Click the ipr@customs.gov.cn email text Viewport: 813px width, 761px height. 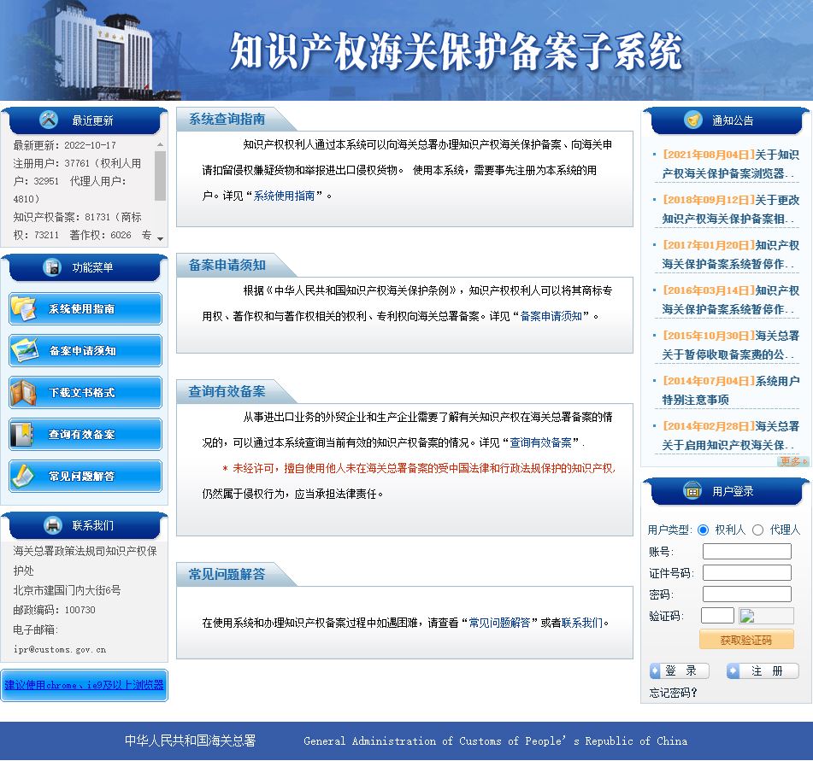pyautogui.click(x=60, y=649)
